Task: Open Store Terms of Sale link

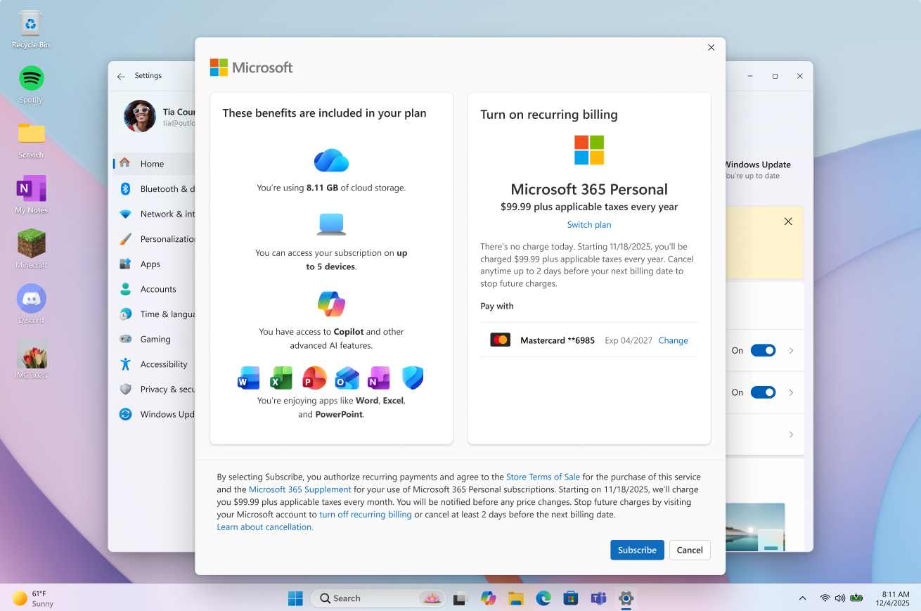Action: [543, 477]
